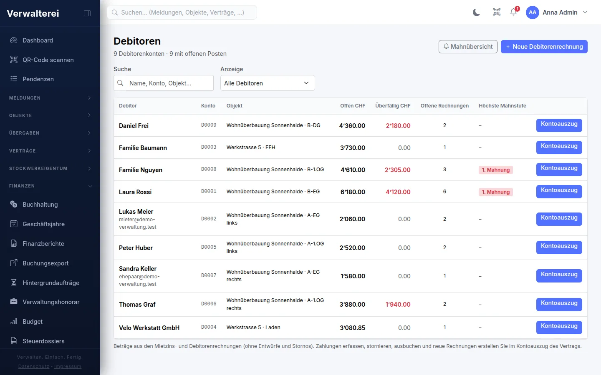Collapse the sidebar with the panel icon

[x=87, y=13]
